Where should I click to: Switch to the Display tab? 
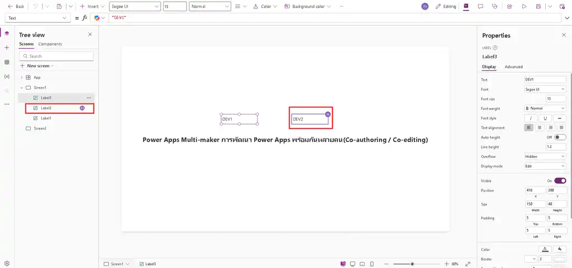coord(489,67)
